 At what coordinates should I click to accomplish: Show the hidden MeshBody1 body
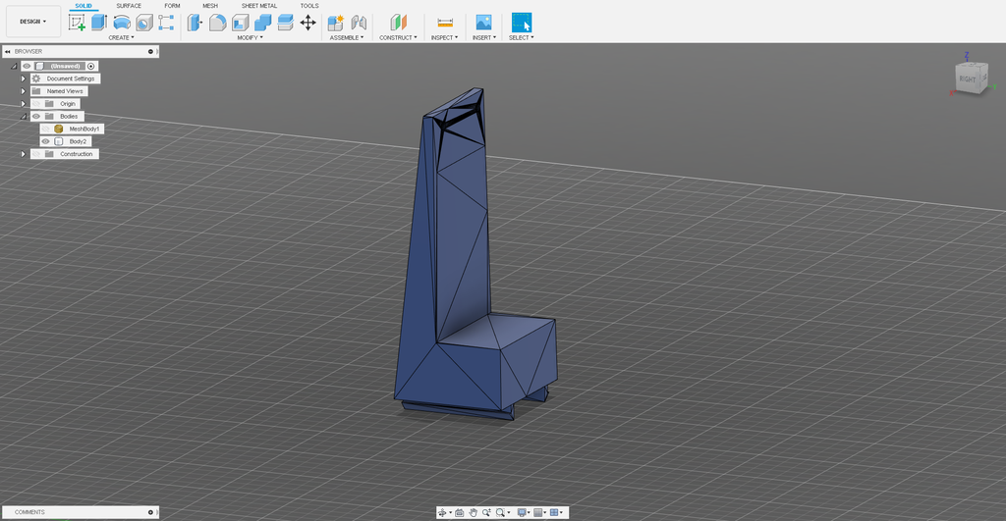[45, 129]
